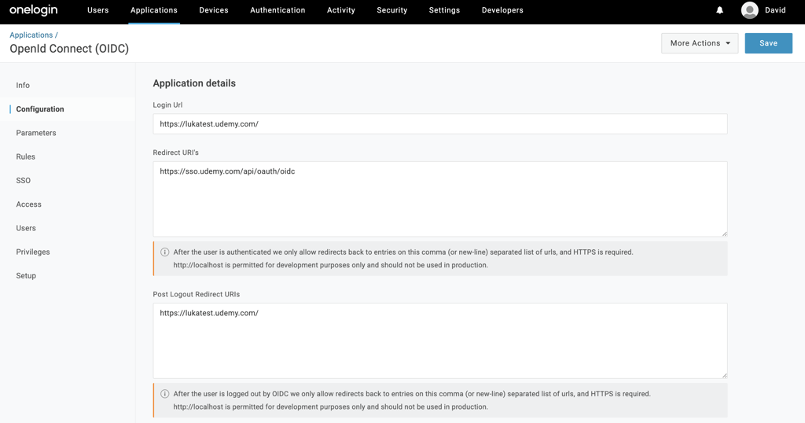Open the Developers top menu

click(502, 10)
